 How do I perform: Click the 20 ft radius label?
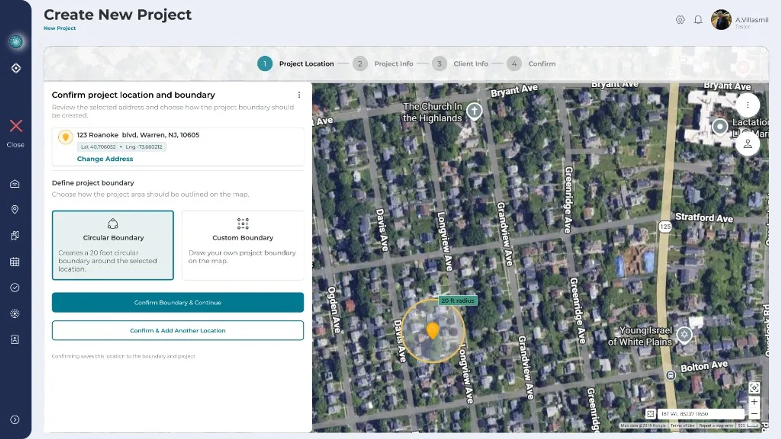pyautogui.click(x=458, y=301)
